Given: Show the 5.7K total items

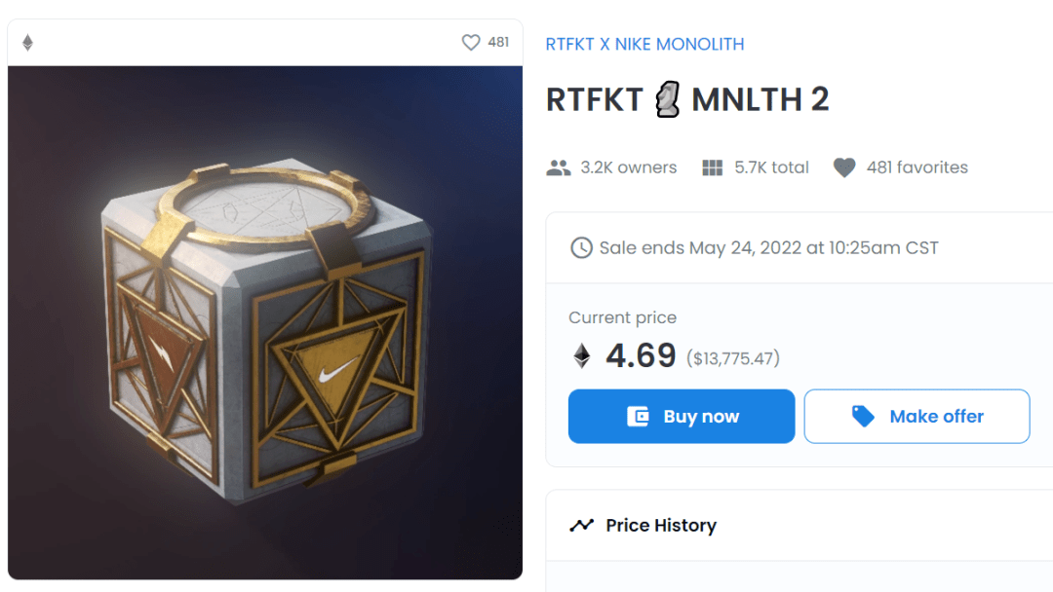Looking at the screenshot, I should click(x=771, y=167).
